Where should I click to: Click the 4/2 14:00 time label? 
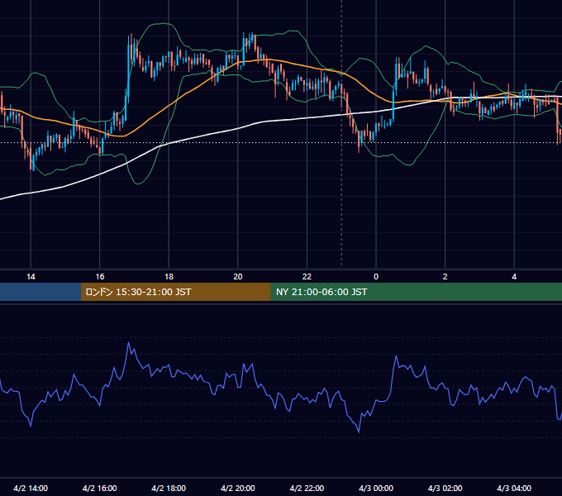click(x=31, y=488)
